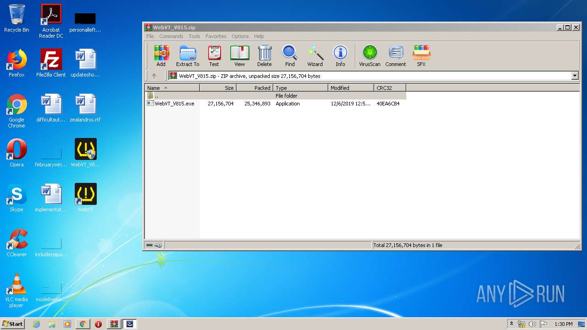Image resolution: width=587 pixels, height=330 pixels.
Task: Start VirusScan on the archive
Action: click(x=370, y=56)
